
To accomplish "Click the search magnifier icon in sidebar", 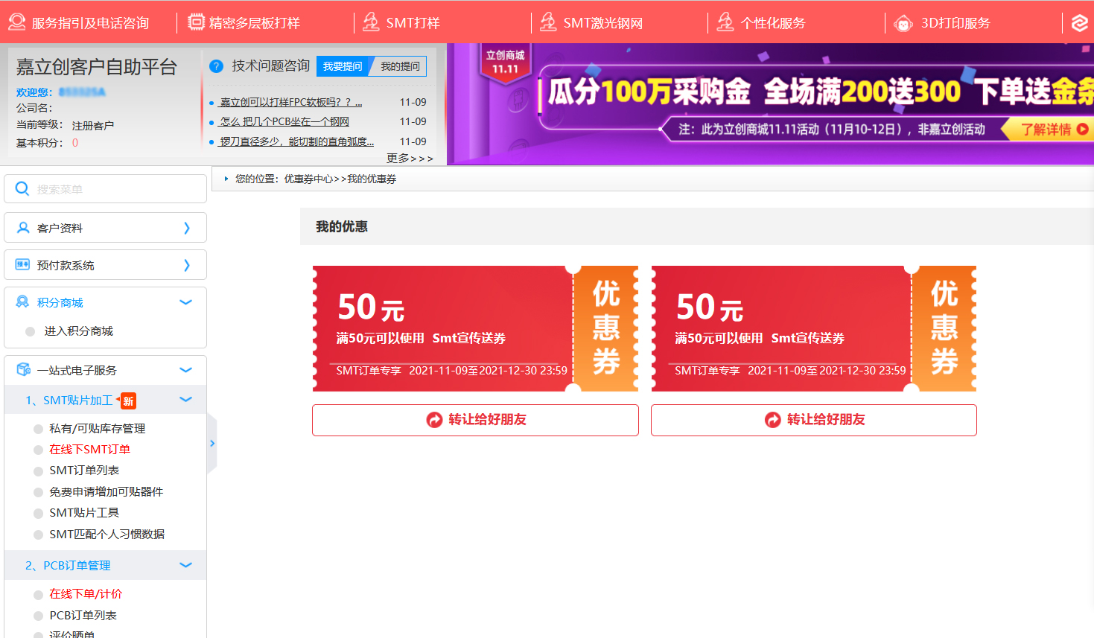I will point(22,189).
